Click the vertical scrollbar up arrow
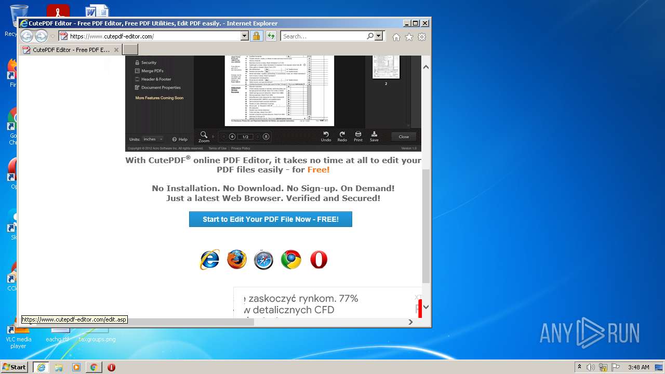665x374 pixels. (x=426, y=67)
